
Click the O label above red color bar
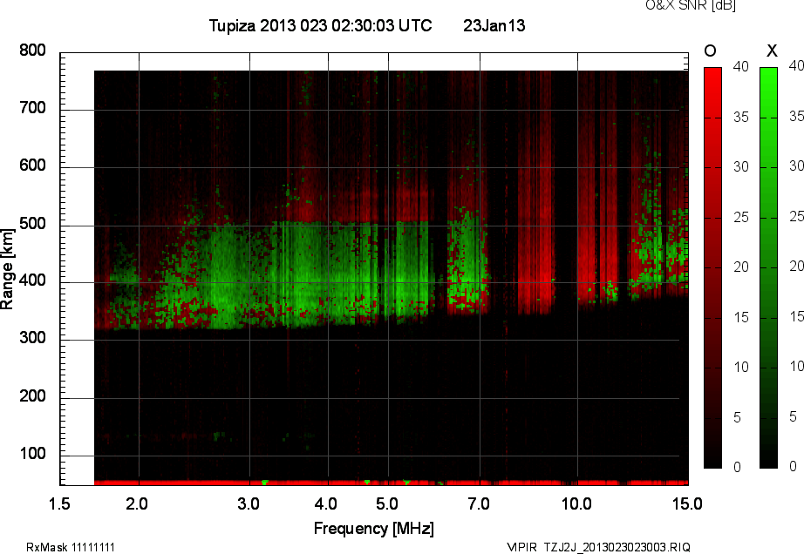click(710, 51)
